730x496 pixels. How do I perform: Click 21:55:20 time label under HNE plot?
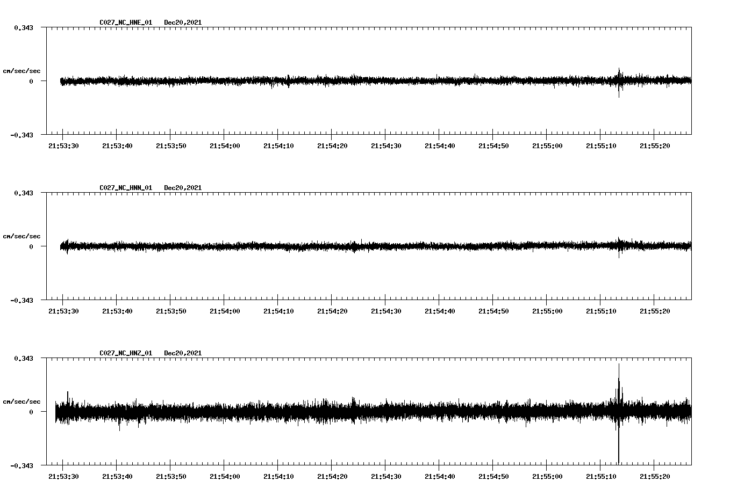click(655, 145)
